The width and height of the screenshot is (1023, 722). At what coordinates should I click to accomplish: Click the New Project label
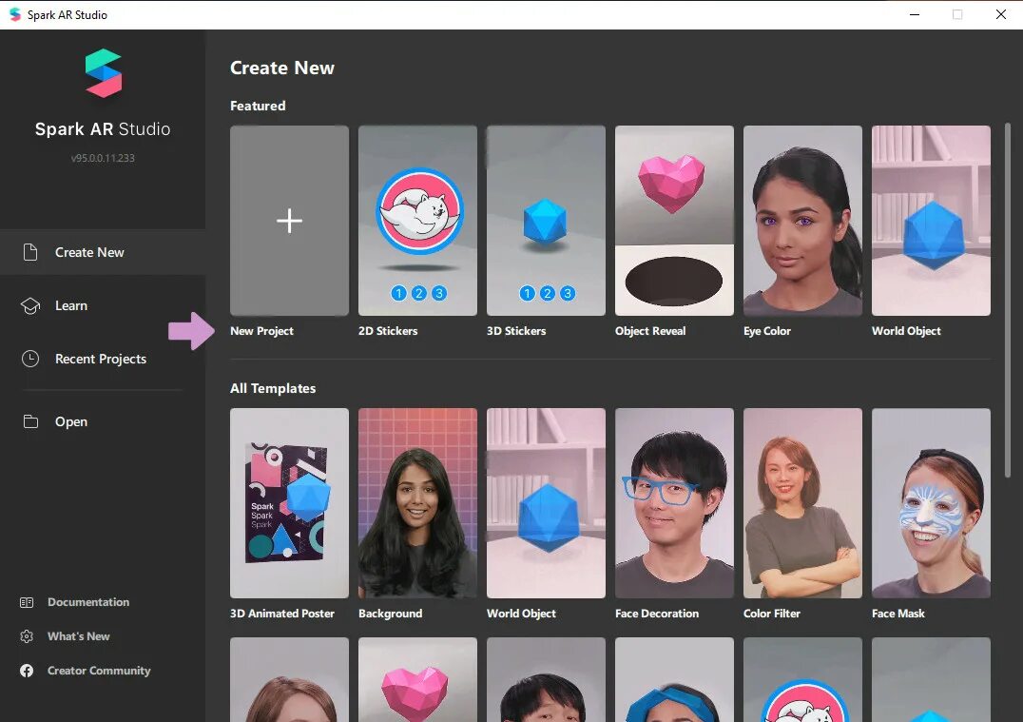click(x=261, y=331)
